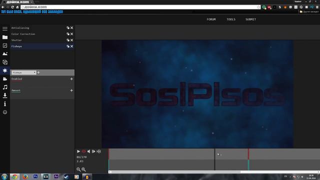Screen dimensions: 320x180
Task: Go back in the browser
Action: click(x=3, y=7)
